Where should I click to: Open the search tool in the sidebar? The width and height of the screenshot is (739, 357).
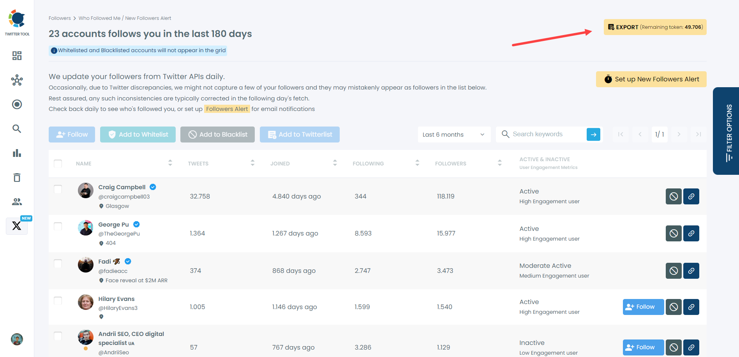[17, 129]
